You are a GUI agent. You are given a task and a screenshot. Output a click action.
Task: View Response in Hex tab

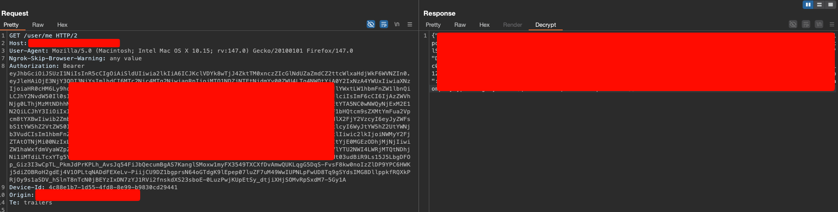pos(484,25)
